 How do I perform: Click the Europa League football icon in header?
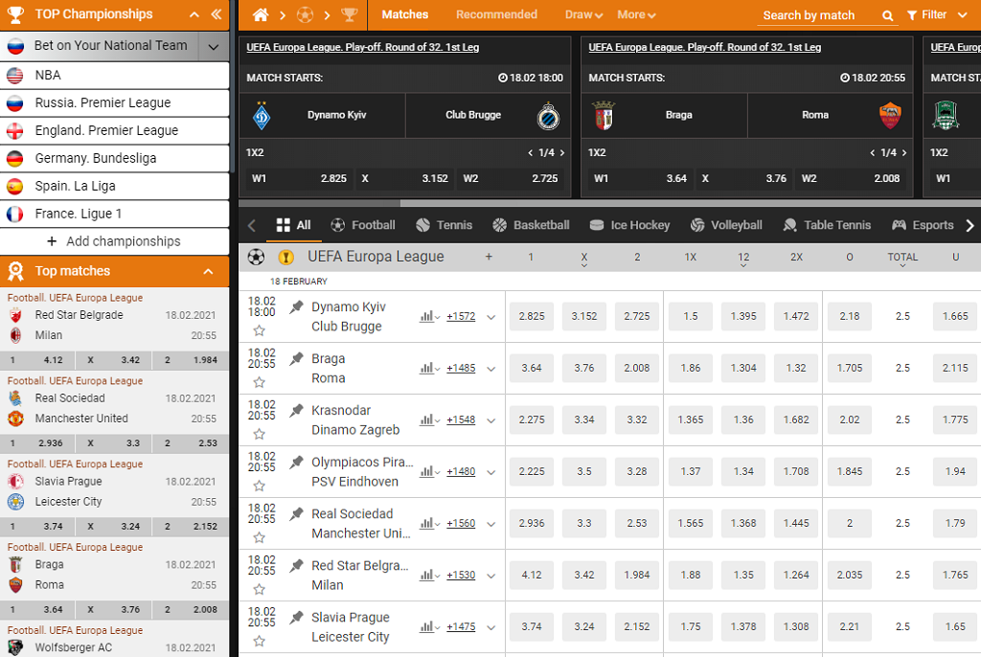pyautogui.click(x=256, y=257)
